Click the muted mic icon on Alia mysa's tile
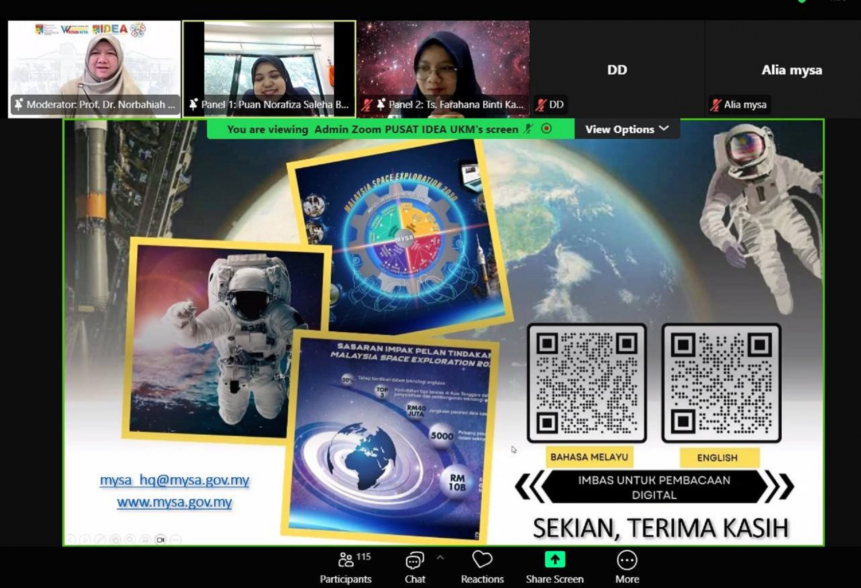861x588 pixels. point(716,104)
